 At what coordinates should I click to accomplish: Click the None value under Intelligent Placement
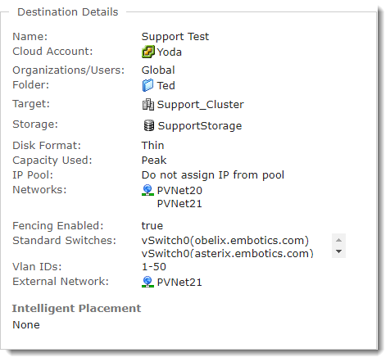pos(26,325)
